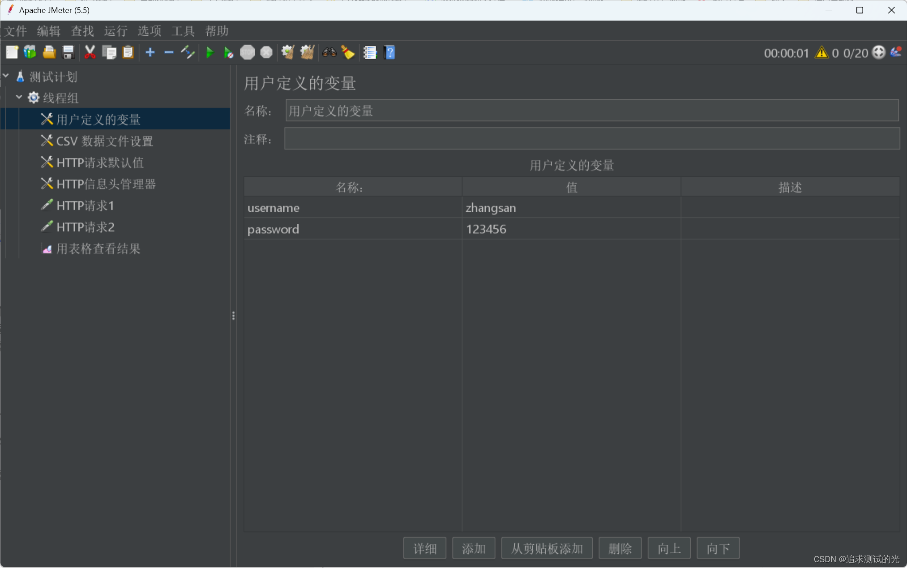Click the panel split divider handle
The width and height of the screenshot is (907, 568).
tap(233, 316)
